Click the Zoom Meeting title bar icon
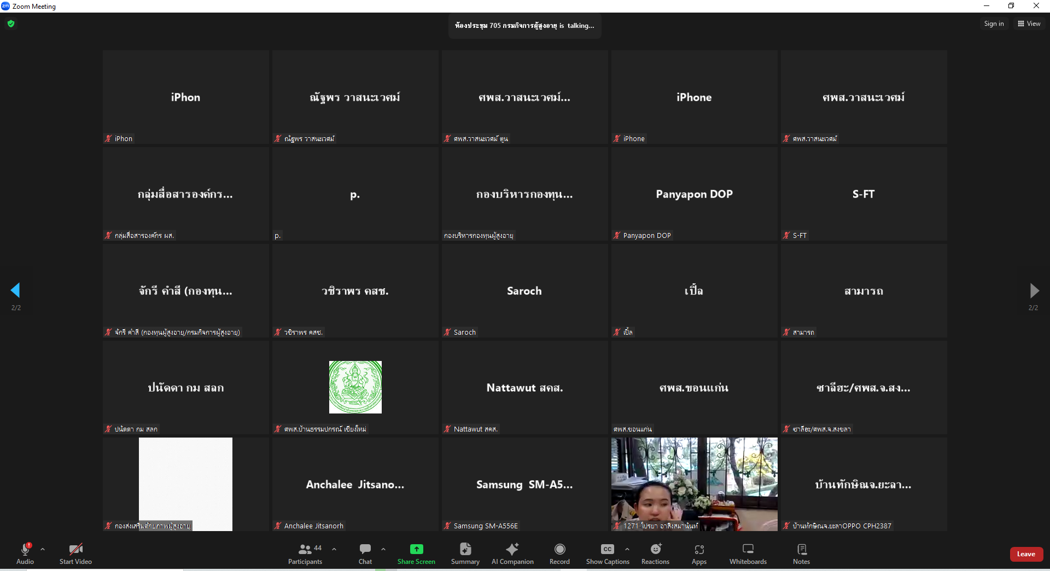The image size is (1050, 571). pos(5,6)
